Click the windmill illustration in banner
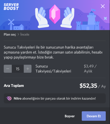Viewport: 110px width, 124px height. click(x=11, y=24)
